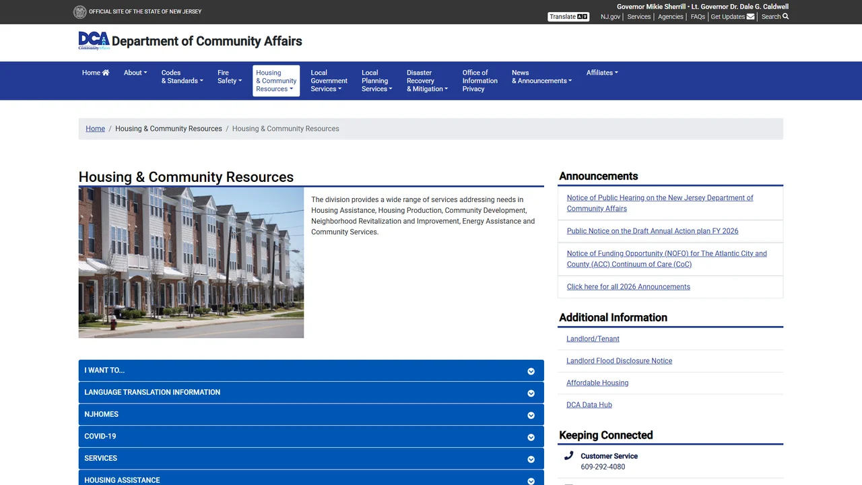Open Local Government Services menu
Image resolution: width=862 pixels, height=485 pixels.
pyautogui.click(x=329, y=81)
